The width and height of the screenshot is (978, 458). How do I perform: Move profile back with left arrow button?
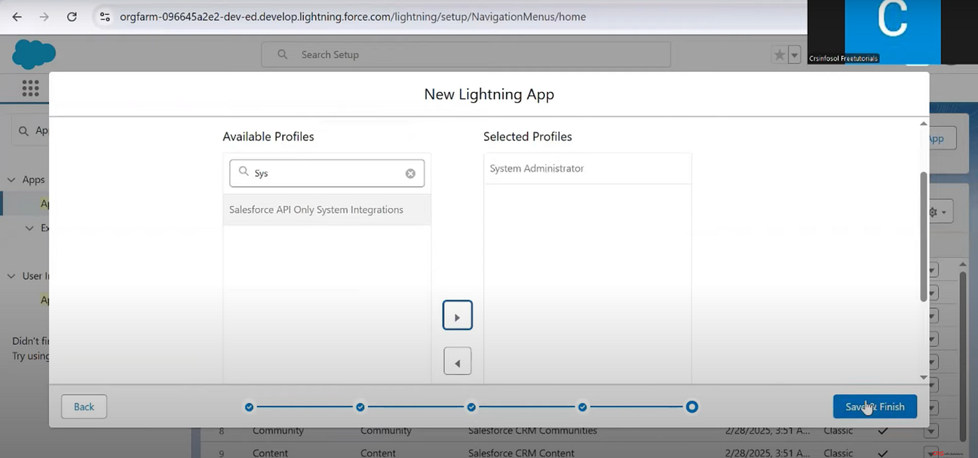coord(458,362)
